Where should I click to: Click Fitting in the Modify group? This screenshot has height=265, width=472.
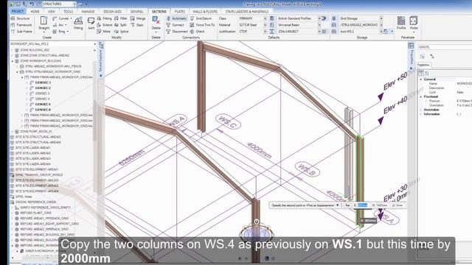(105, 18)
